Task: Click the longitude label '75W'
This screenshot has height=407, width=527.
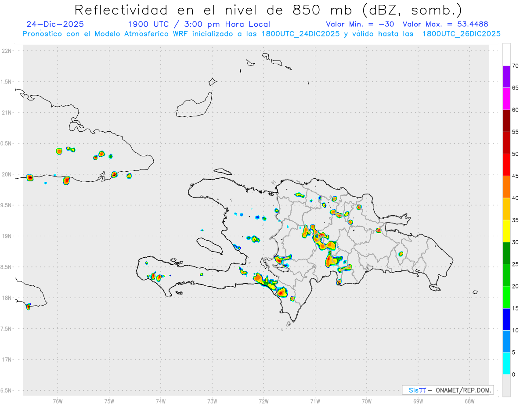Action: click(109, 401)
